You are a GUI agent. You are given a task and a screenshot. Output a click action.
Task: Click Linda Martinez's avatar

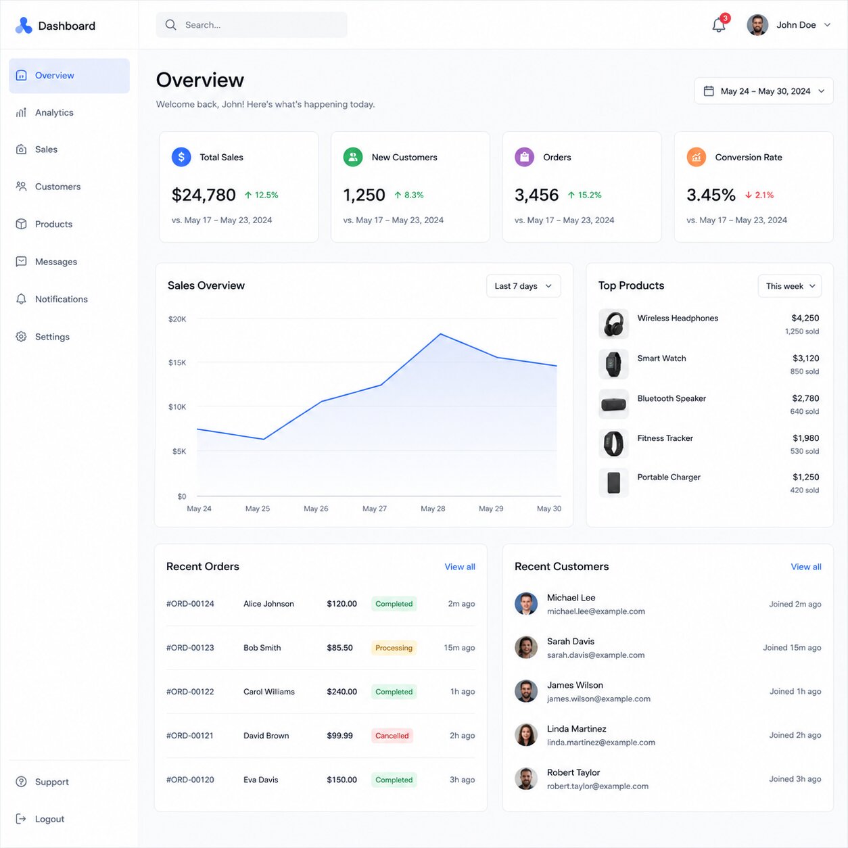526,735
